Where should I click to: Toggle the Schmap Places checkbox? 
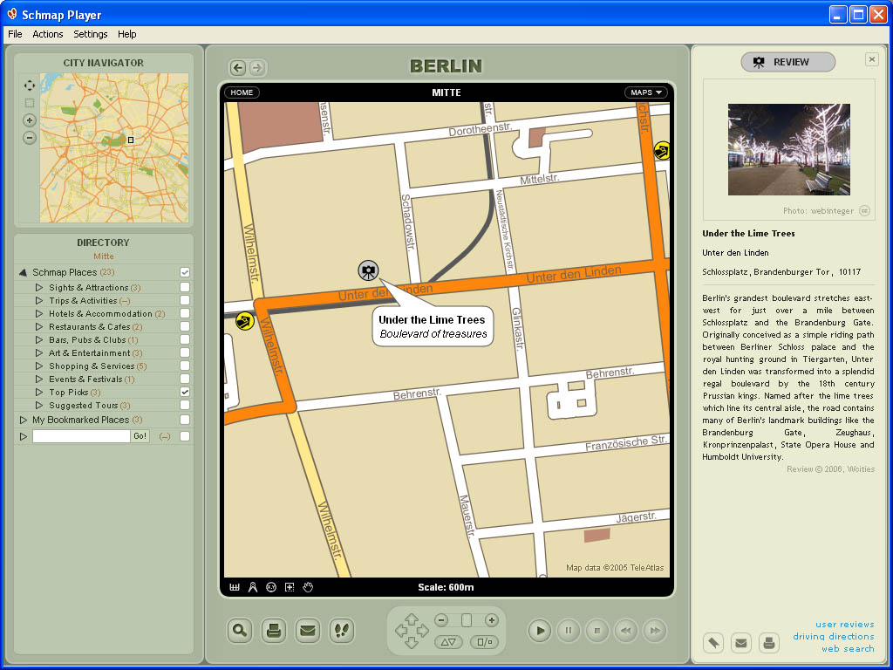[185, 272]
